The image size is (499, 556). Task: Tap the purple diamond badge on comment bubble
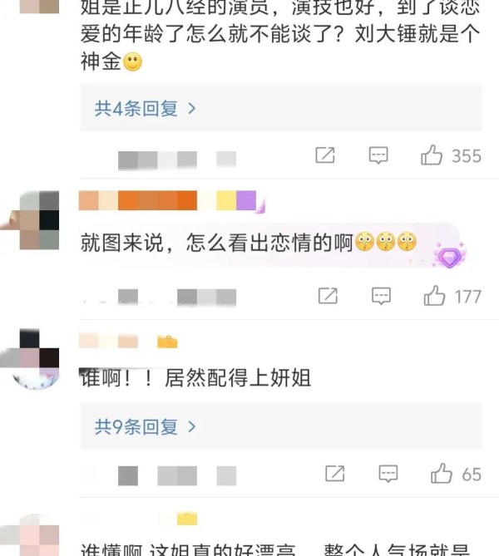click(450, 256)
